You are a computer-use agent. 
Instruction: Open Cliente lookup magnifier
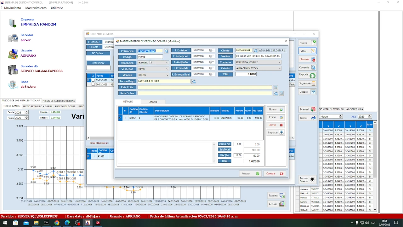point(255,50)
